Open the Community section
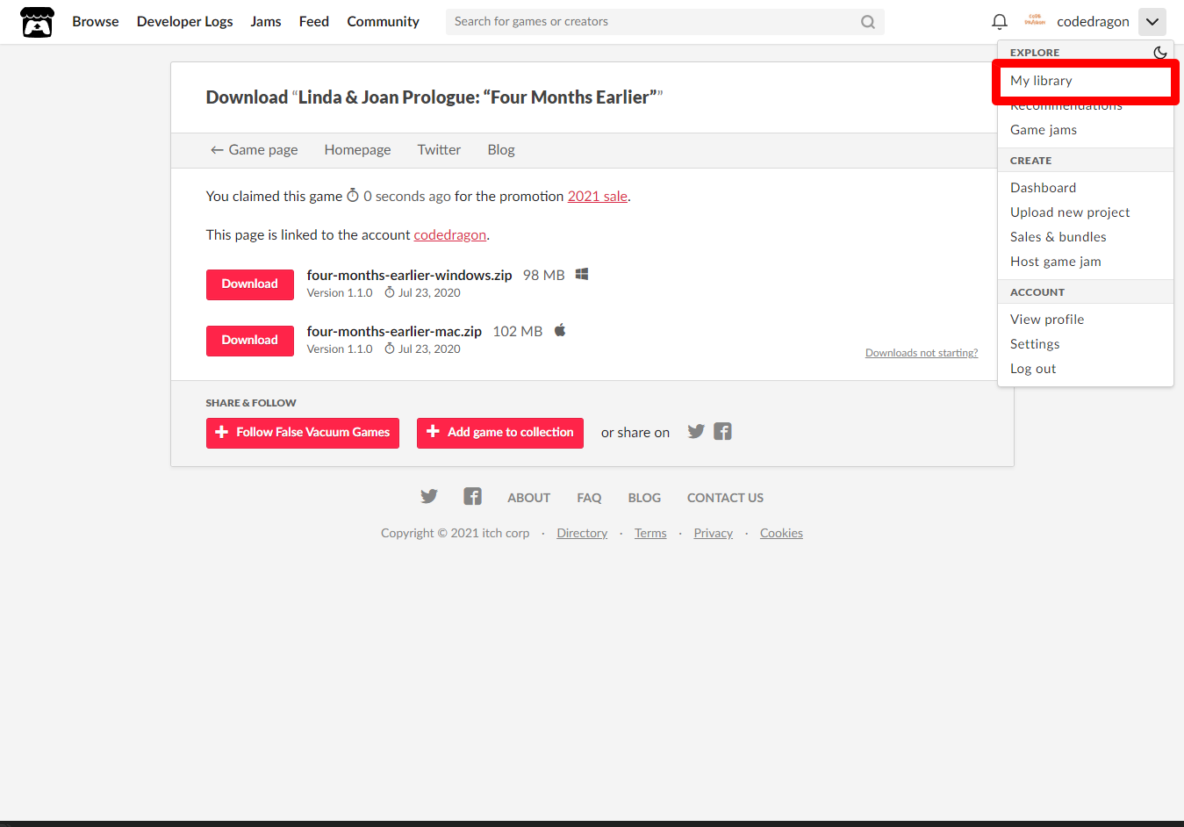Screen dimensions: 1184x827 tap(384, 22)
